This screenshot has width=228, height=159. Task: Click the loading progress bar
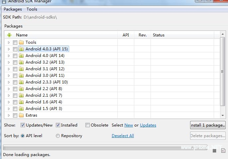click(105, 147)
